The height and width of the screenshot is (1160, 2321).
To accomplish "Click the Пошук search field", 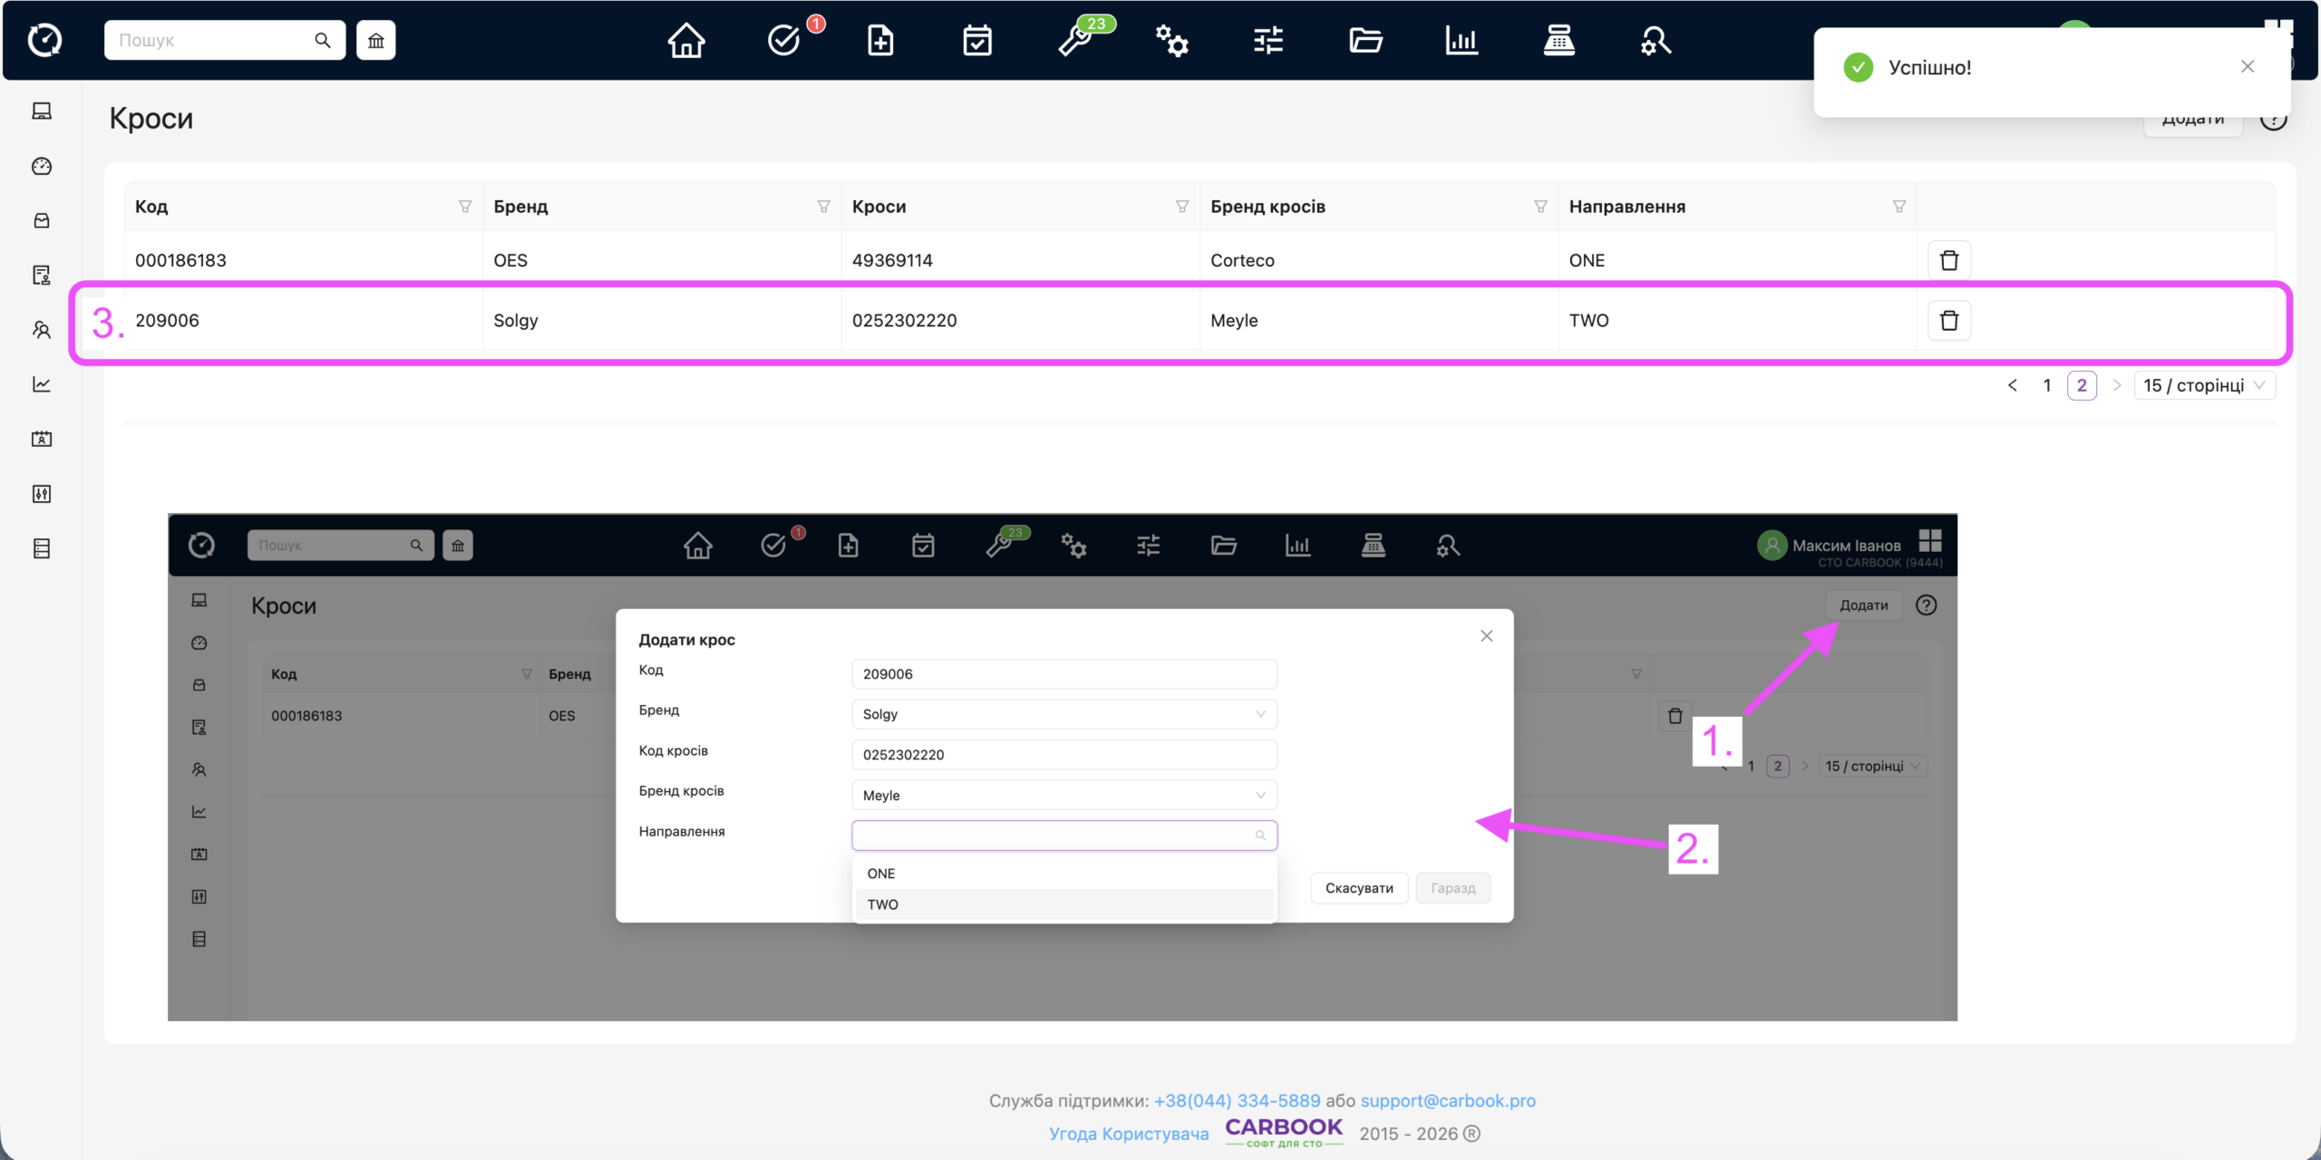I will pyautogui.click(x=213, y=41).
